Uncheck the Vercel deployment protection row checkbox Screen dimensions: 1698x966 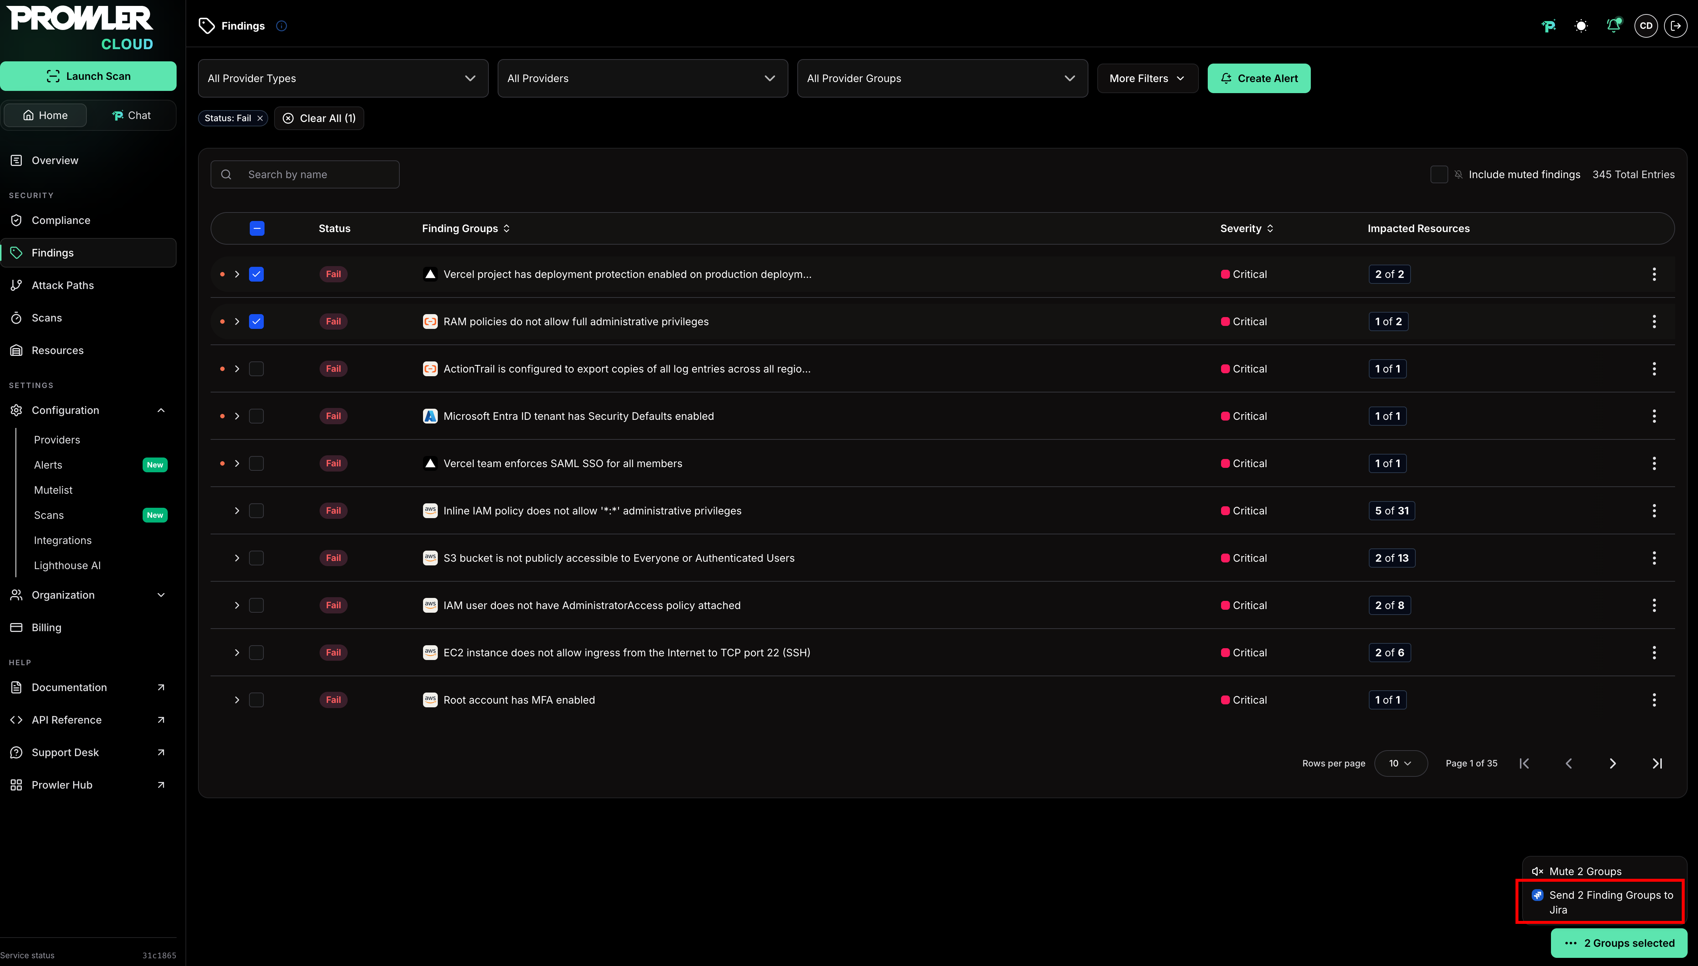[257, 274]
